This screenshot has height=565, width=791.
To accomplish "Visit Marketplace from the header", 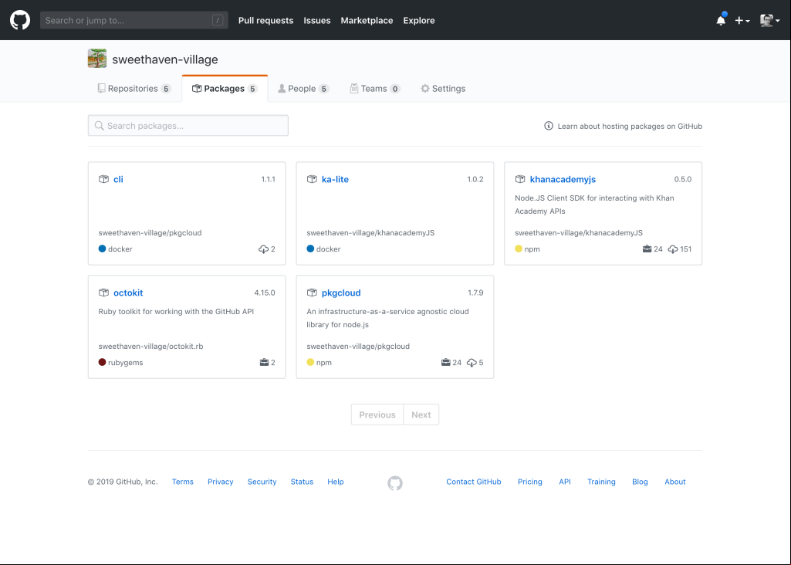I will click(x=367, y=20).
